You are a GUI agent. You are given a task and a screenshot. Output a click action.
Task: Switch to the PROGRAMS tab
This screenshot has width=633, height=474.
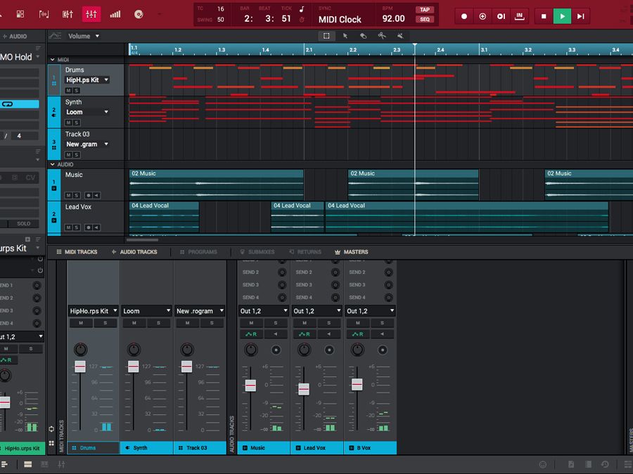[198, 252]
